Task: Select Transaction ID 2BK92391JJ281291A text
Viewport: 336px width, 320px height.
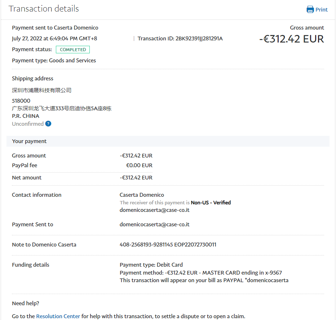Action: 180,39
